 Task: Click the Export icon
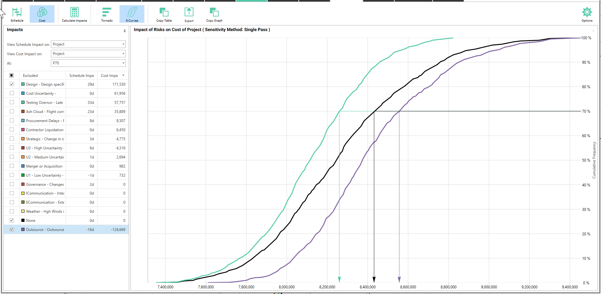tap(189, 14)
